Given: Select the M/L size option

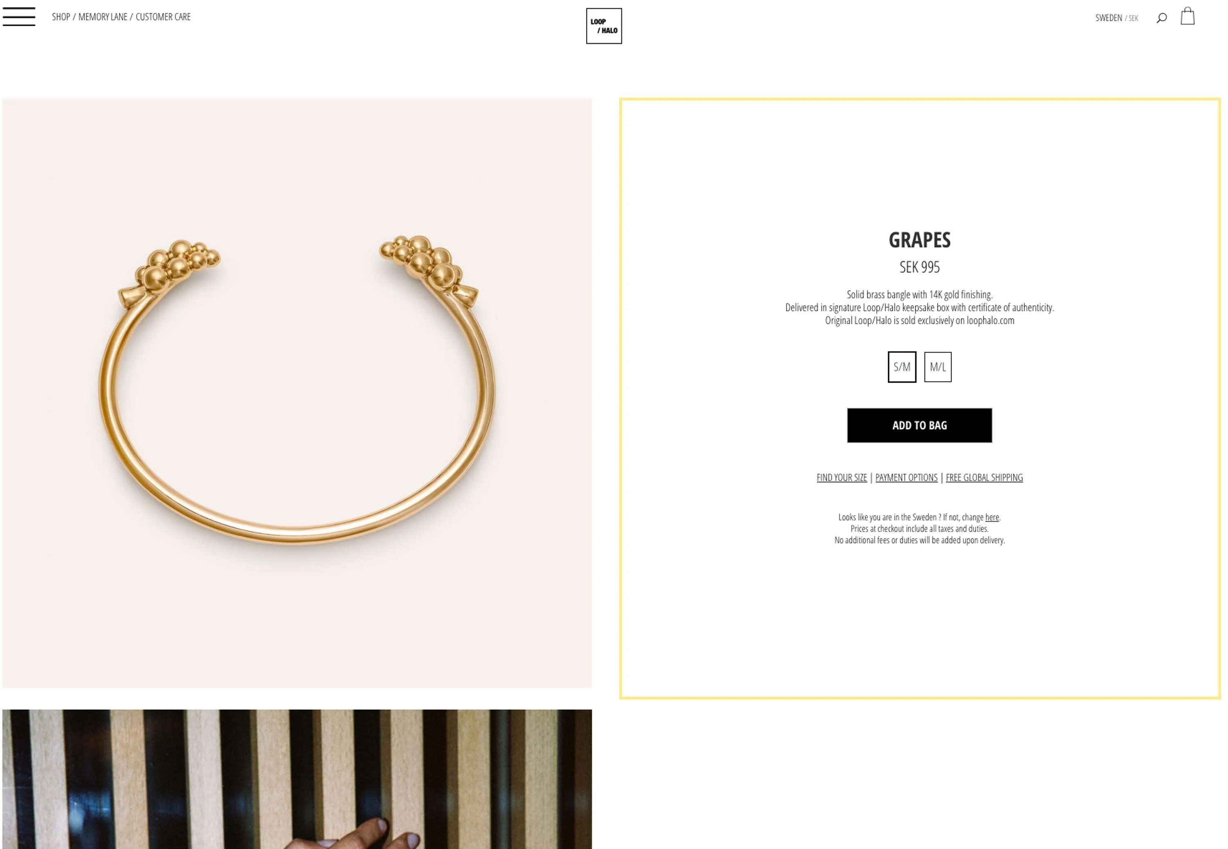Looking at the screenshot, I should click(x=938, y=366).
